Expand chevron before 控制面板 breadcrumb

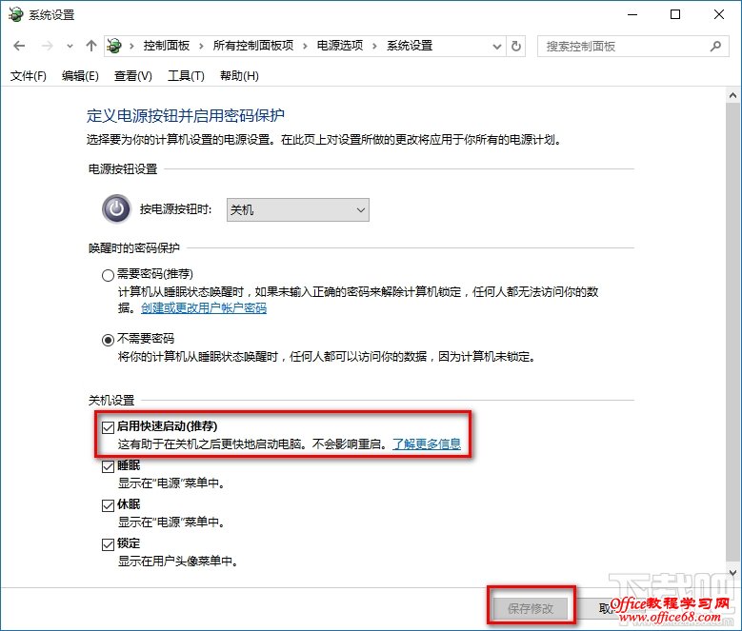(x=132, y=47)
